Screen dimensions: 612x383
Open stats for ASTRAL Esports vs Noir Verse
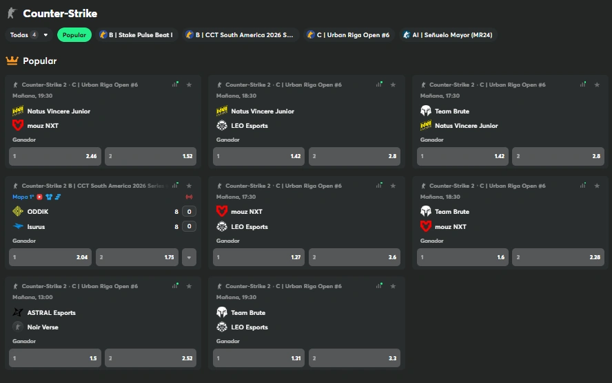(175, 285)
